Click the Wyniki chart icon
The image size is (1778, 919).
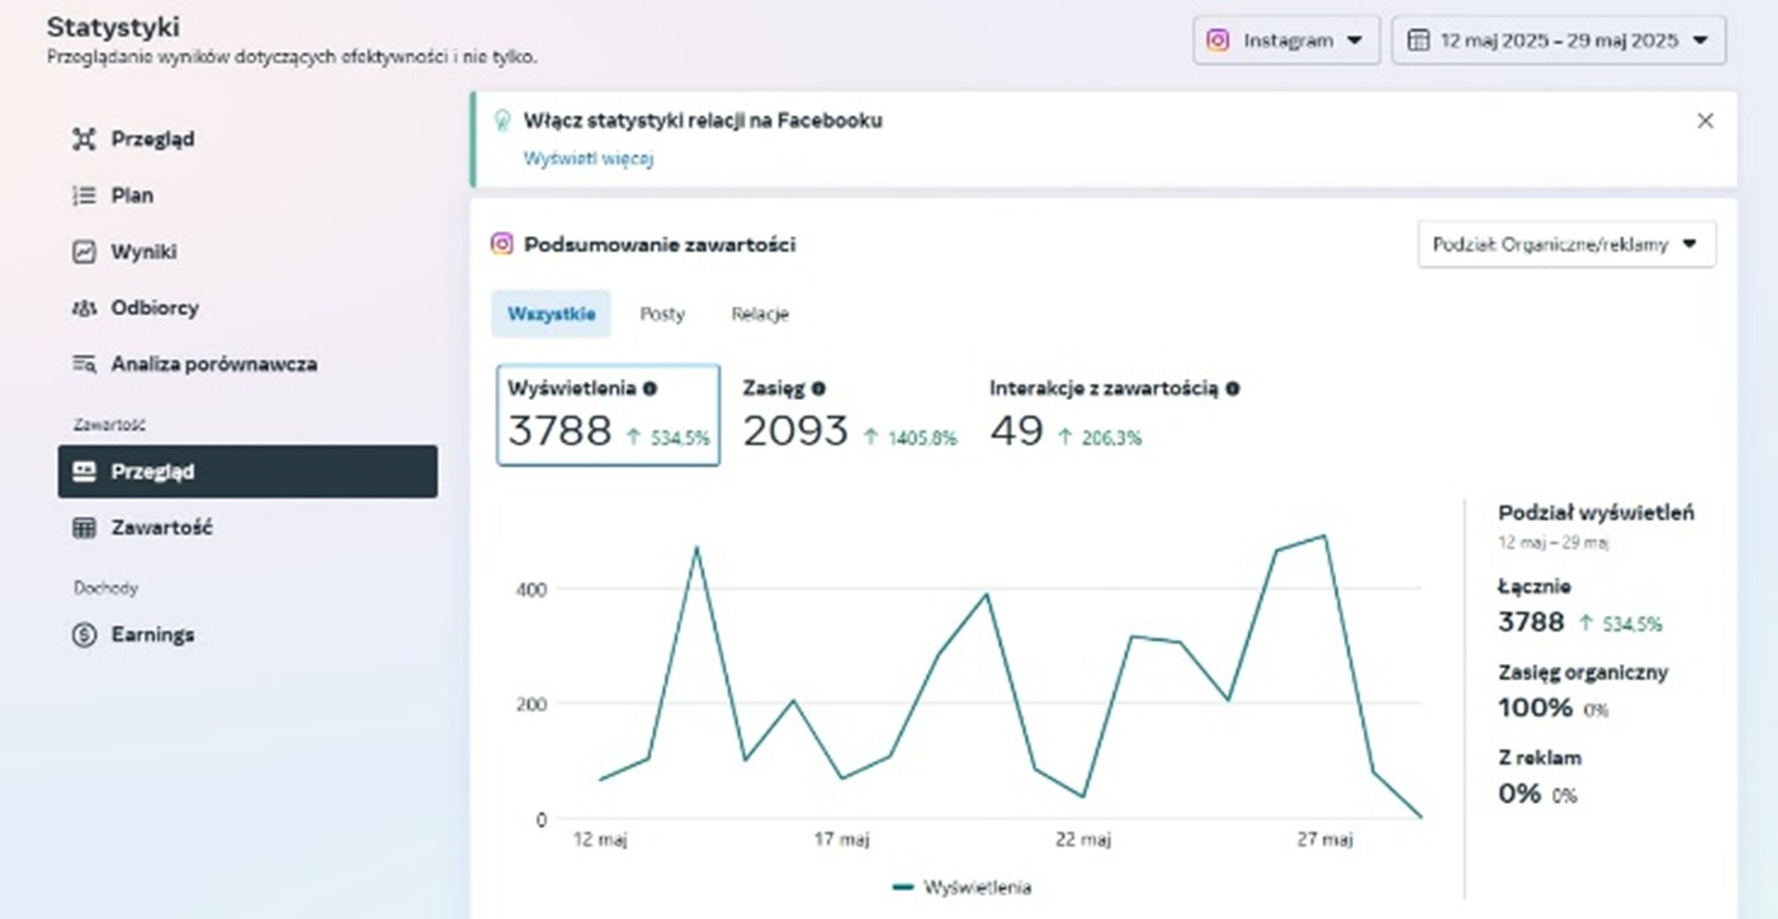83,252
